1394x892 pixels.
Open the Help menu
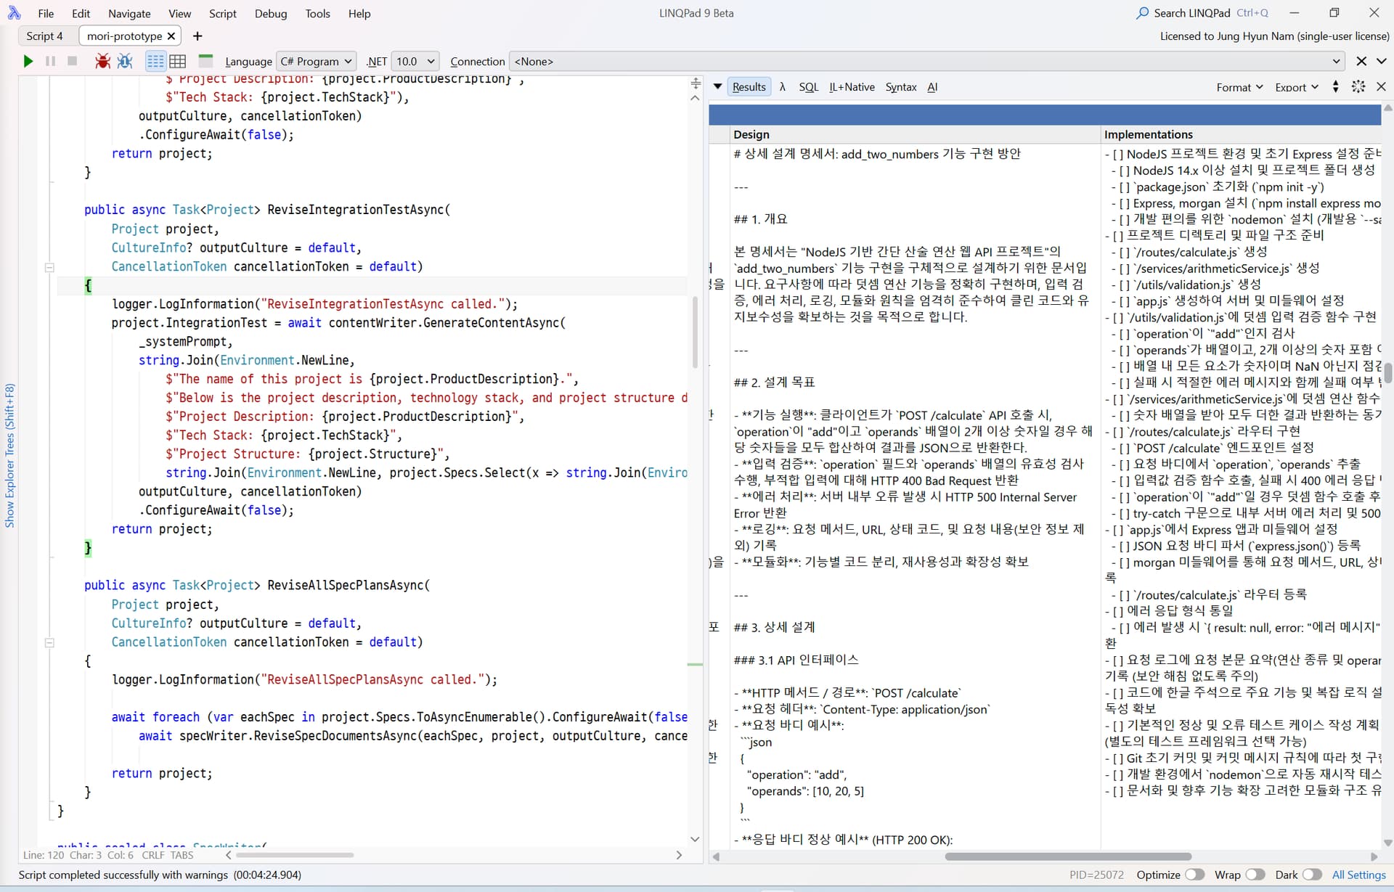coord(359,13)
